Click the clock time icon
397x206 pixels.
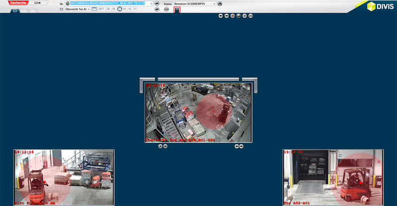tap(120, 9)
